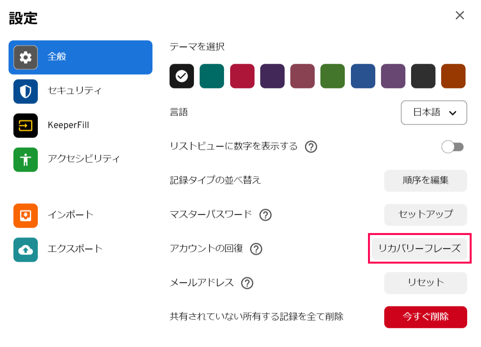481x347 pixels.
Task: Open KeeperFill settings via its icon
Action: [26, 125]
